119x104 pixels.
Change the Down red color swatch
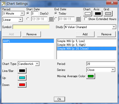(x=22, y=85)
